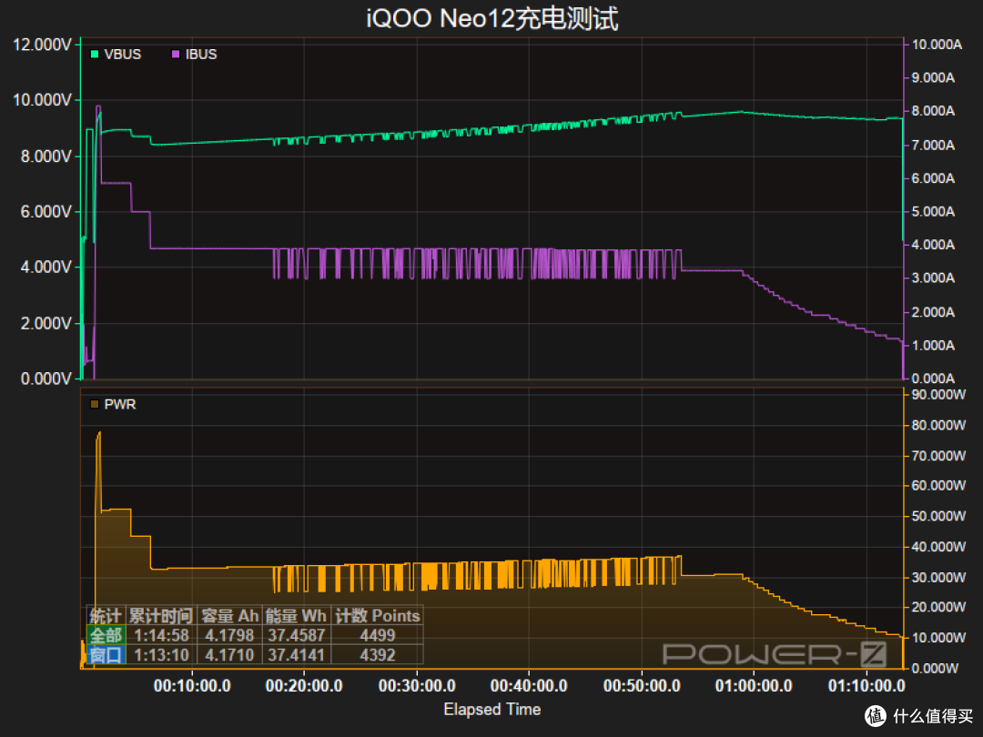Screen dimensions: 983x737
Task: Click the 10.000V voltage axis label
Action: pos(42,100)
